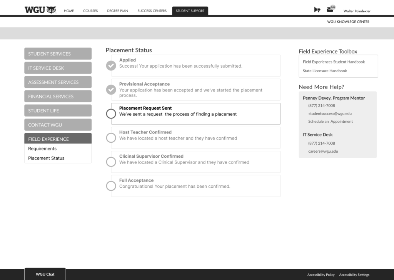Click the WGU owl logo

pos(40,10)
